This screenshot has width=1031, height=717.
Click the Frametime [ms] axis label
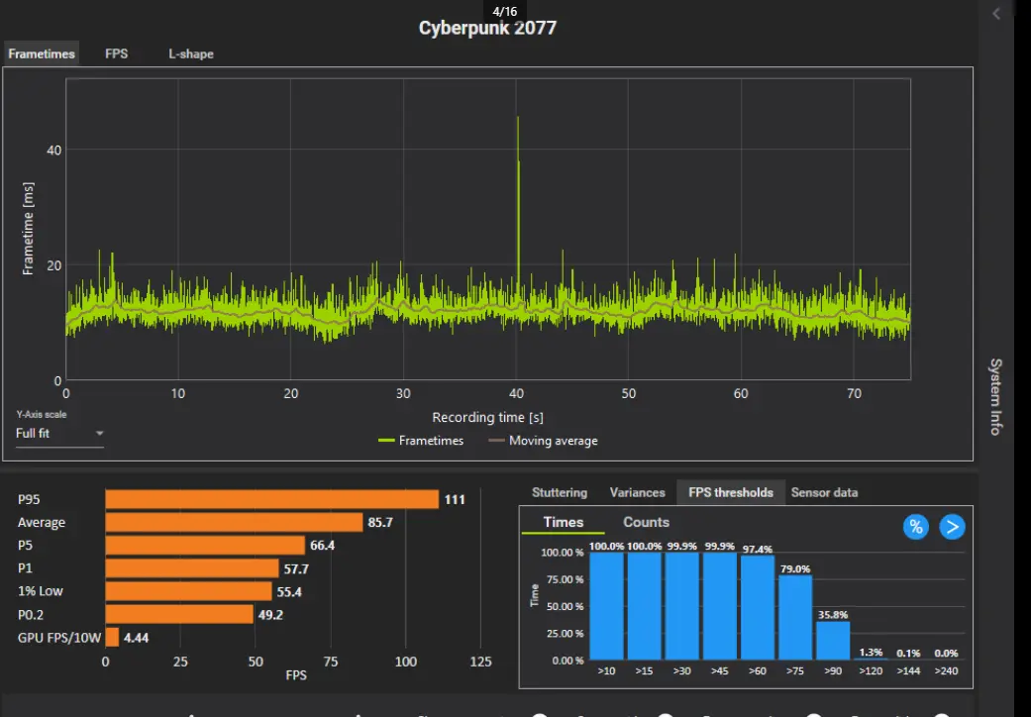click(x=28, y=229)
